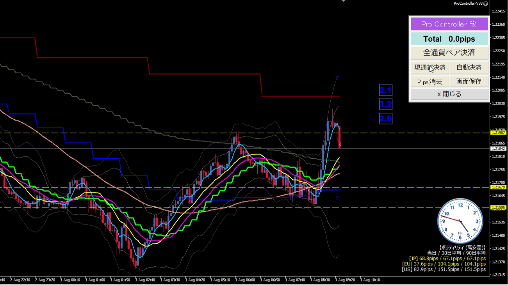
Task: Click the 当日 / 30日平均 / 90日平均 text
Action: 456,253
